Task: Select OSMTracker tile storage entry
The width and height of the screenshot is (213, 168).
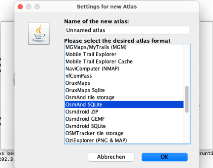Action: (x=124, y=133)
